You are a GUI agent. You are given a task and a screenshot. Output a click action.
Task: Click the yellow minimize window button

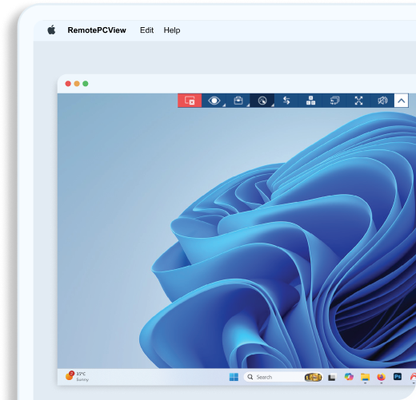pyautogui.click(x=77, y=84)
